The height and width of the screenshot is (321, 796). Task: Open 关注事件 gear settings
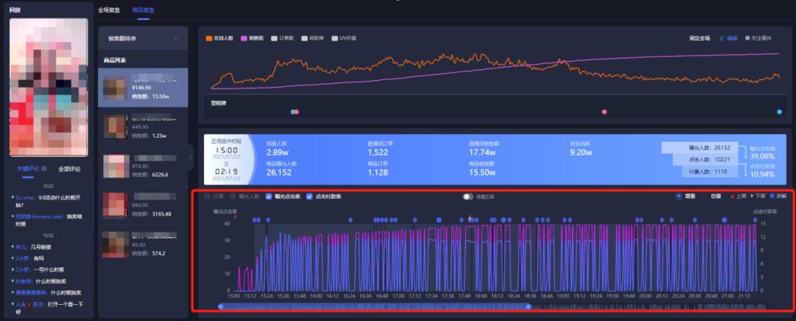click(x=758, y=38)
